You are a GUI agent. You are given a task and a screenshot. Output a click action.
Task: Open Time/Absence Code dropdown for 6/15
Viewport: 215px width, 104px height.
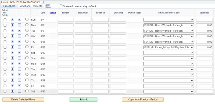(x=169, y=64)
